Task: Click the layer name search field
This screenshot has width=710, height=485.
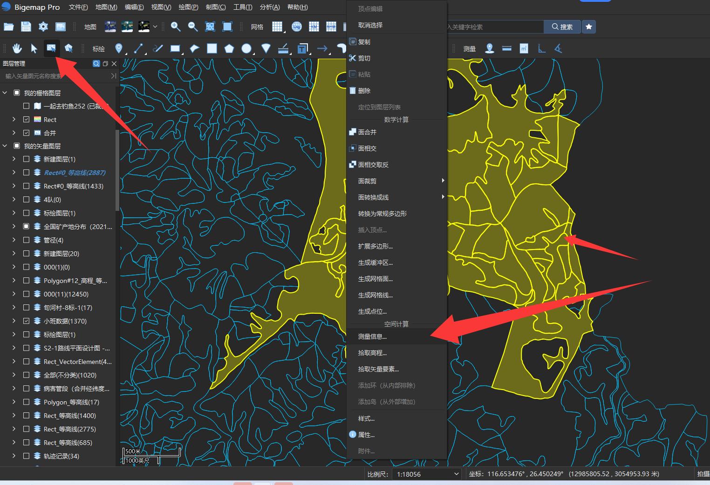Action: tap(56, 76)
